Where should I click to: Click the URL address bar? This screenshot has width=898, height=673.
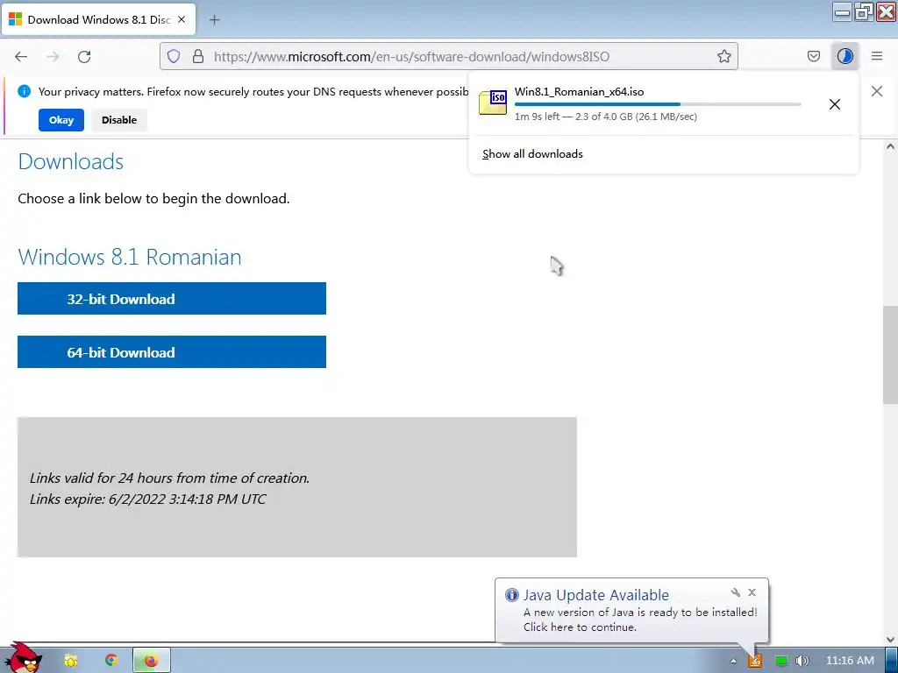pyautogui.click(x=448, y=56)
